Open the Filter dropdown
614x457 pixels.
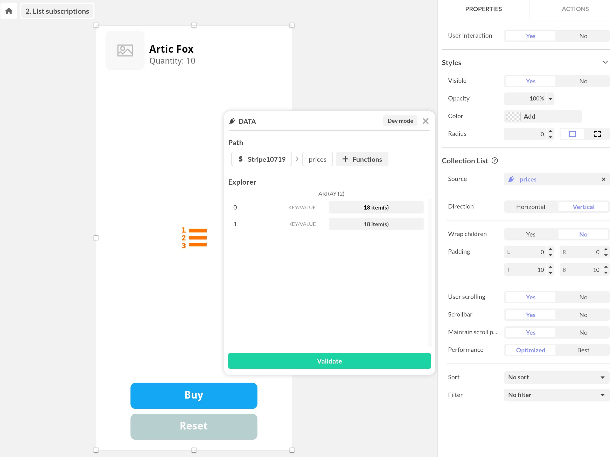[556, 395]
